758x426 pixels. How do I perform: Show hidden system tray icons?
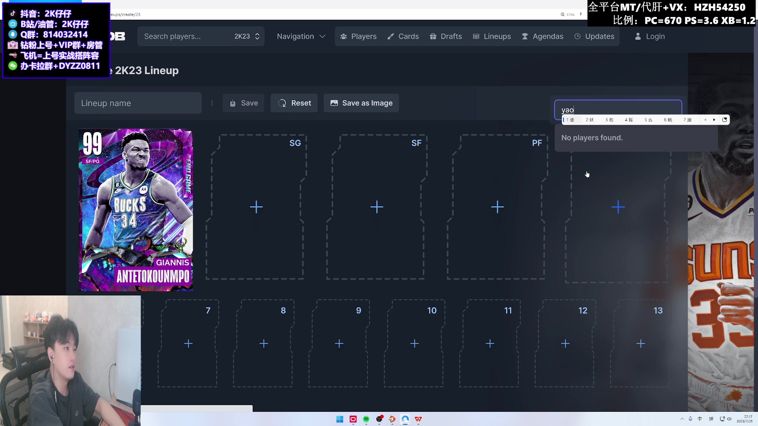click(x=682, y=419)
